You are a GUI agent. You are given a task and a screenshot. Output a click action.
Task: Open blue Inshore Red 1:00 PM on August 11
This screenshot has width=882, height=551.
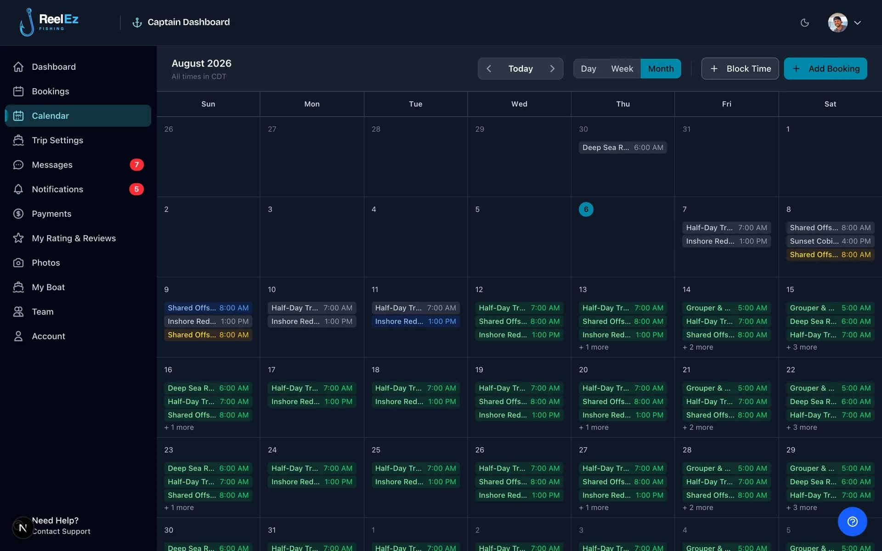pyautogui.click(x=415, y=321)
